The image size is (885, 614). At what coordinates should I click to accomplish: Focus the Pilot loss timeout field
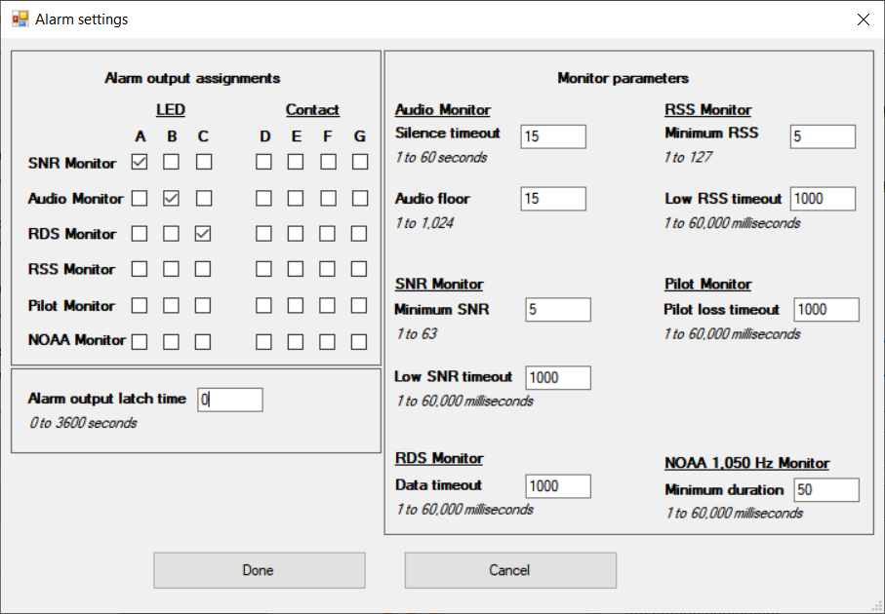[x=826, y=310]
